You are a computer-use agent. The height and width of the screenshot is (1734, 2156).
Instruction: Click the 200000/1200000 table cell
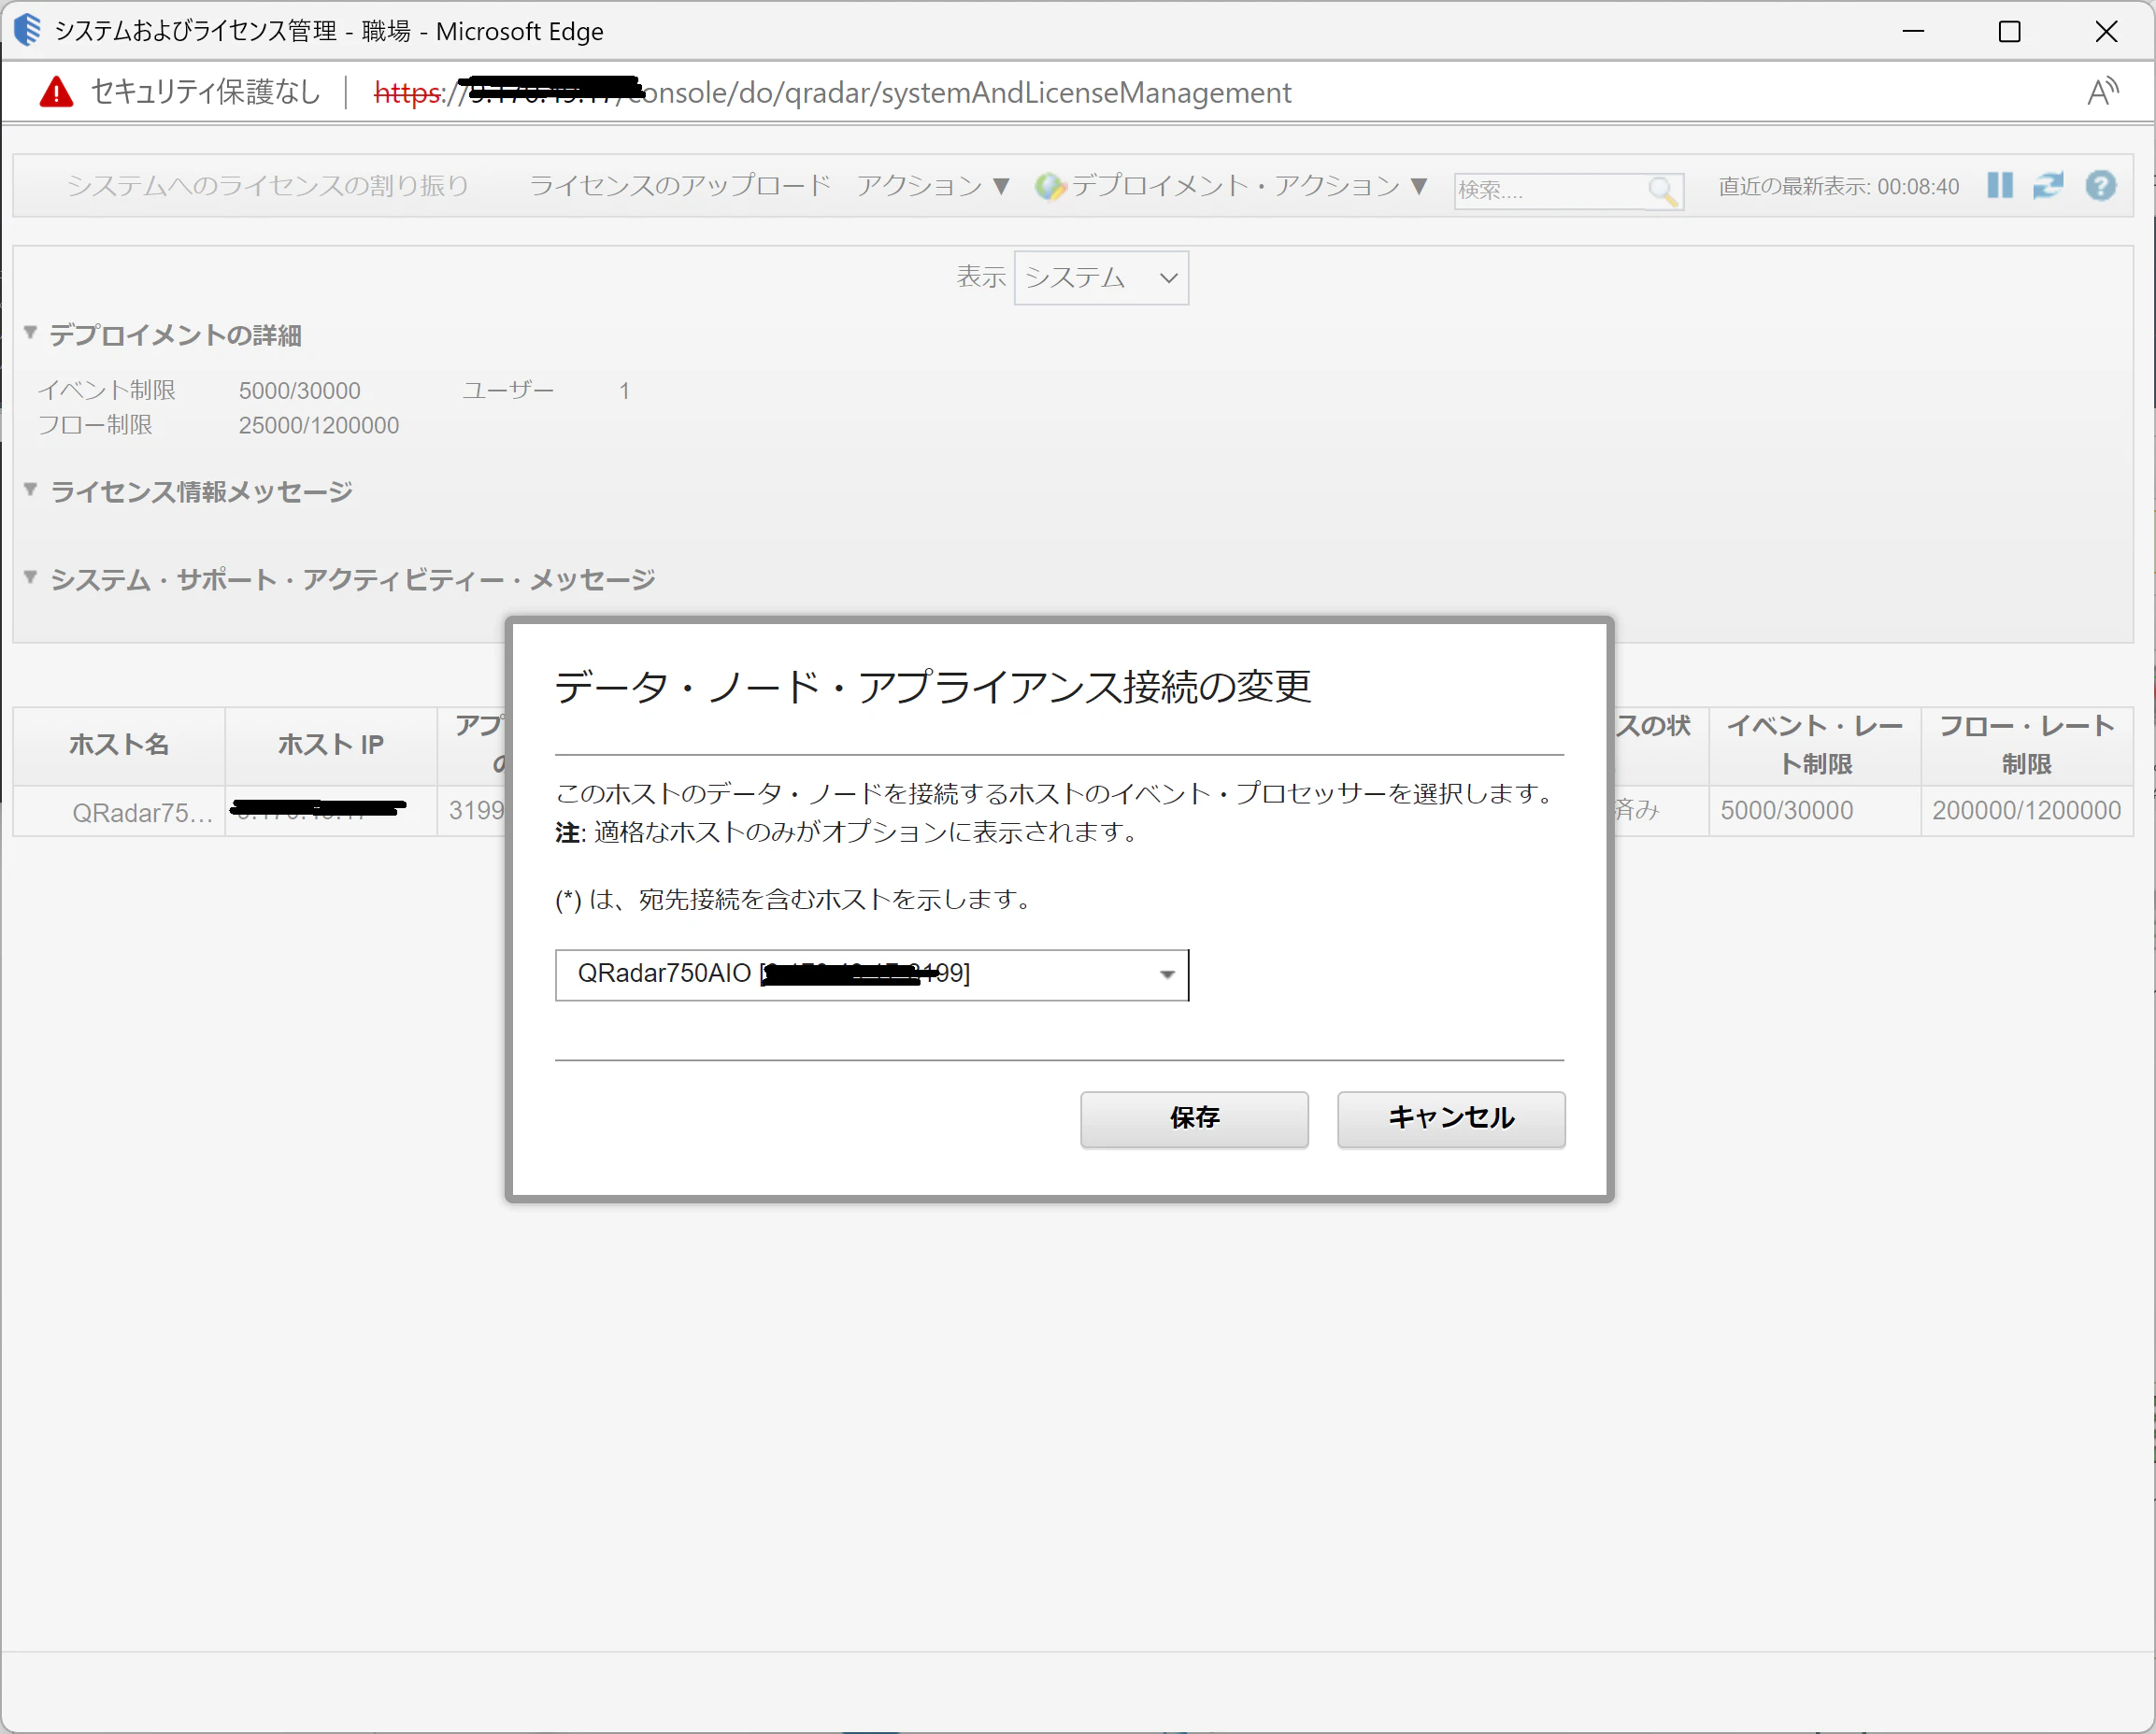point(2026,811)
